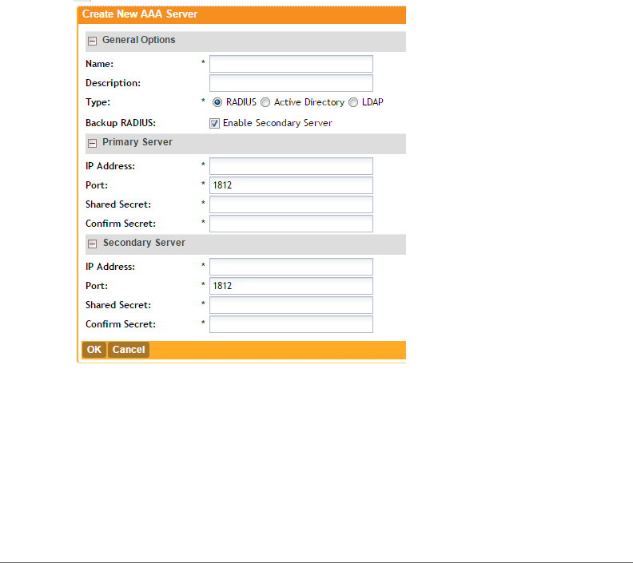The image size is (633, 563).
Task: Focus the Primary Server IP Address field
Action: click(291, 166)
